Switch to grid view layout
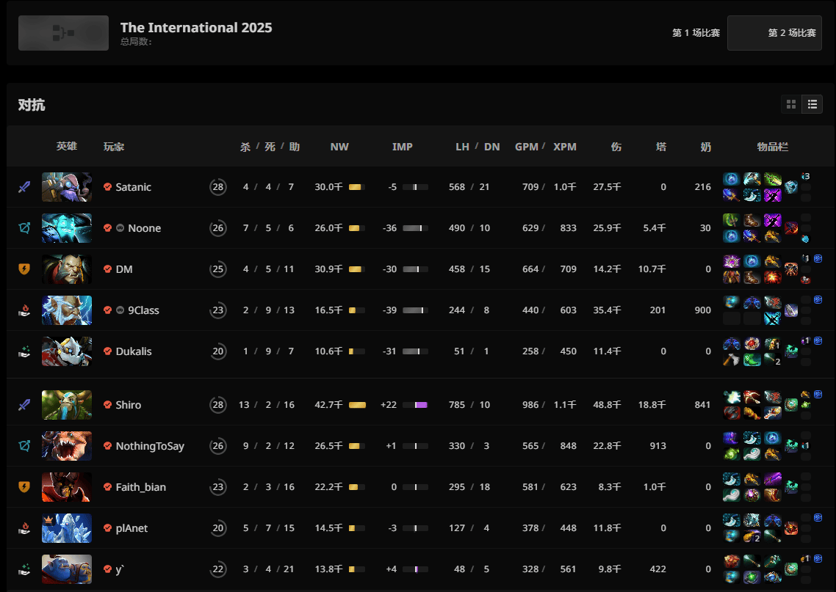 click(791, 105)
